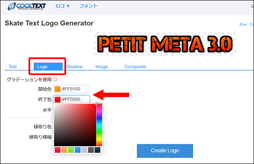Image resolution: width=254 pixels, height=164 pixels.
Task: Pick a shade in the red saturation square
Action: pos(75,125)
